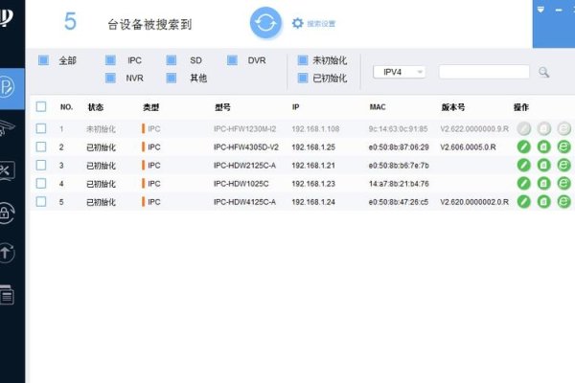Select model IPC-HFW1230M-I2 cell

244,128
